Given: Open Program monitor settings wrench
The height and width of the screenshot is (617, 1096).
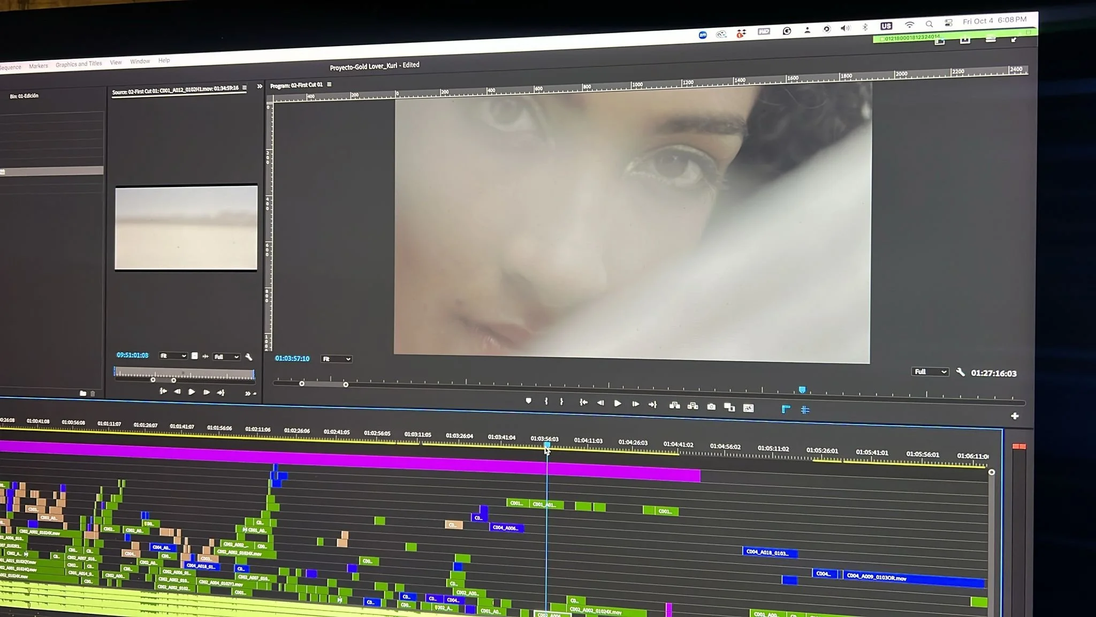Looking at the screenshot, I should click(960, 372).
